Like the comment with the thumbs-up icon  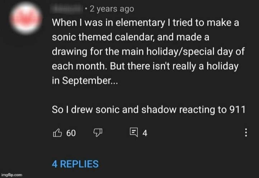(57, 133)
